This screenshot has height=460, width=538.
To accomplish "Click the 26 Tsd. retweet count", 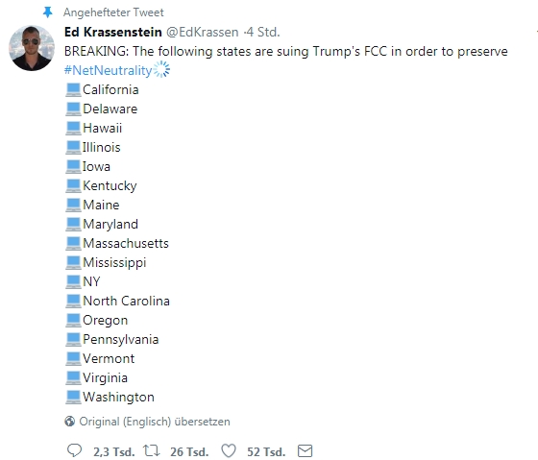I will pos(189,451).
